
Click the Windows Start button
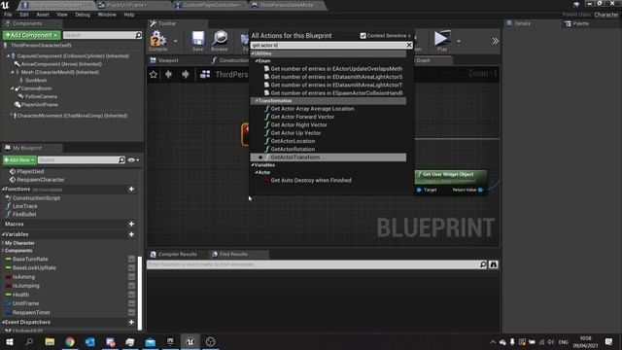pyautogui.click(x=9, y=341)
